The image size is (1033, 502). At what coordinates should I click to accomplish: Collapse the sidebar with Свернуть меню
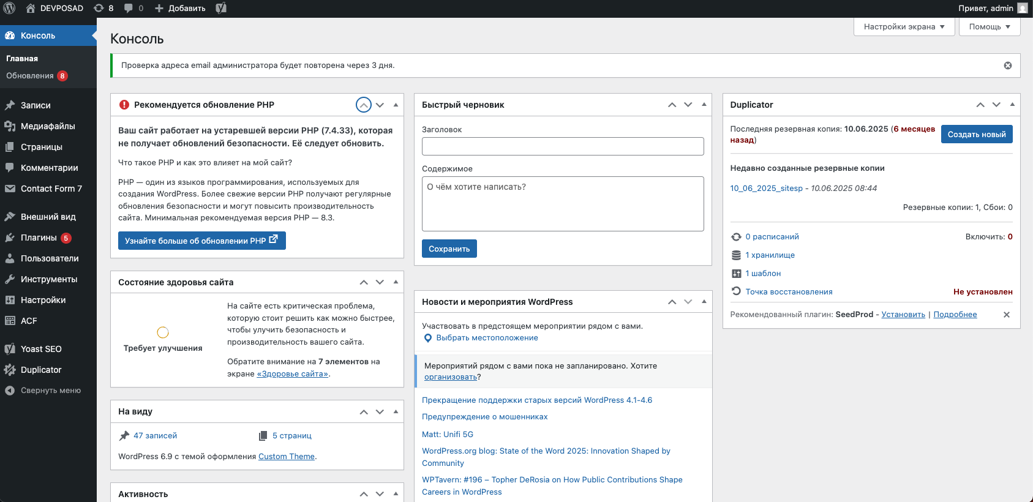pos(48,391)
